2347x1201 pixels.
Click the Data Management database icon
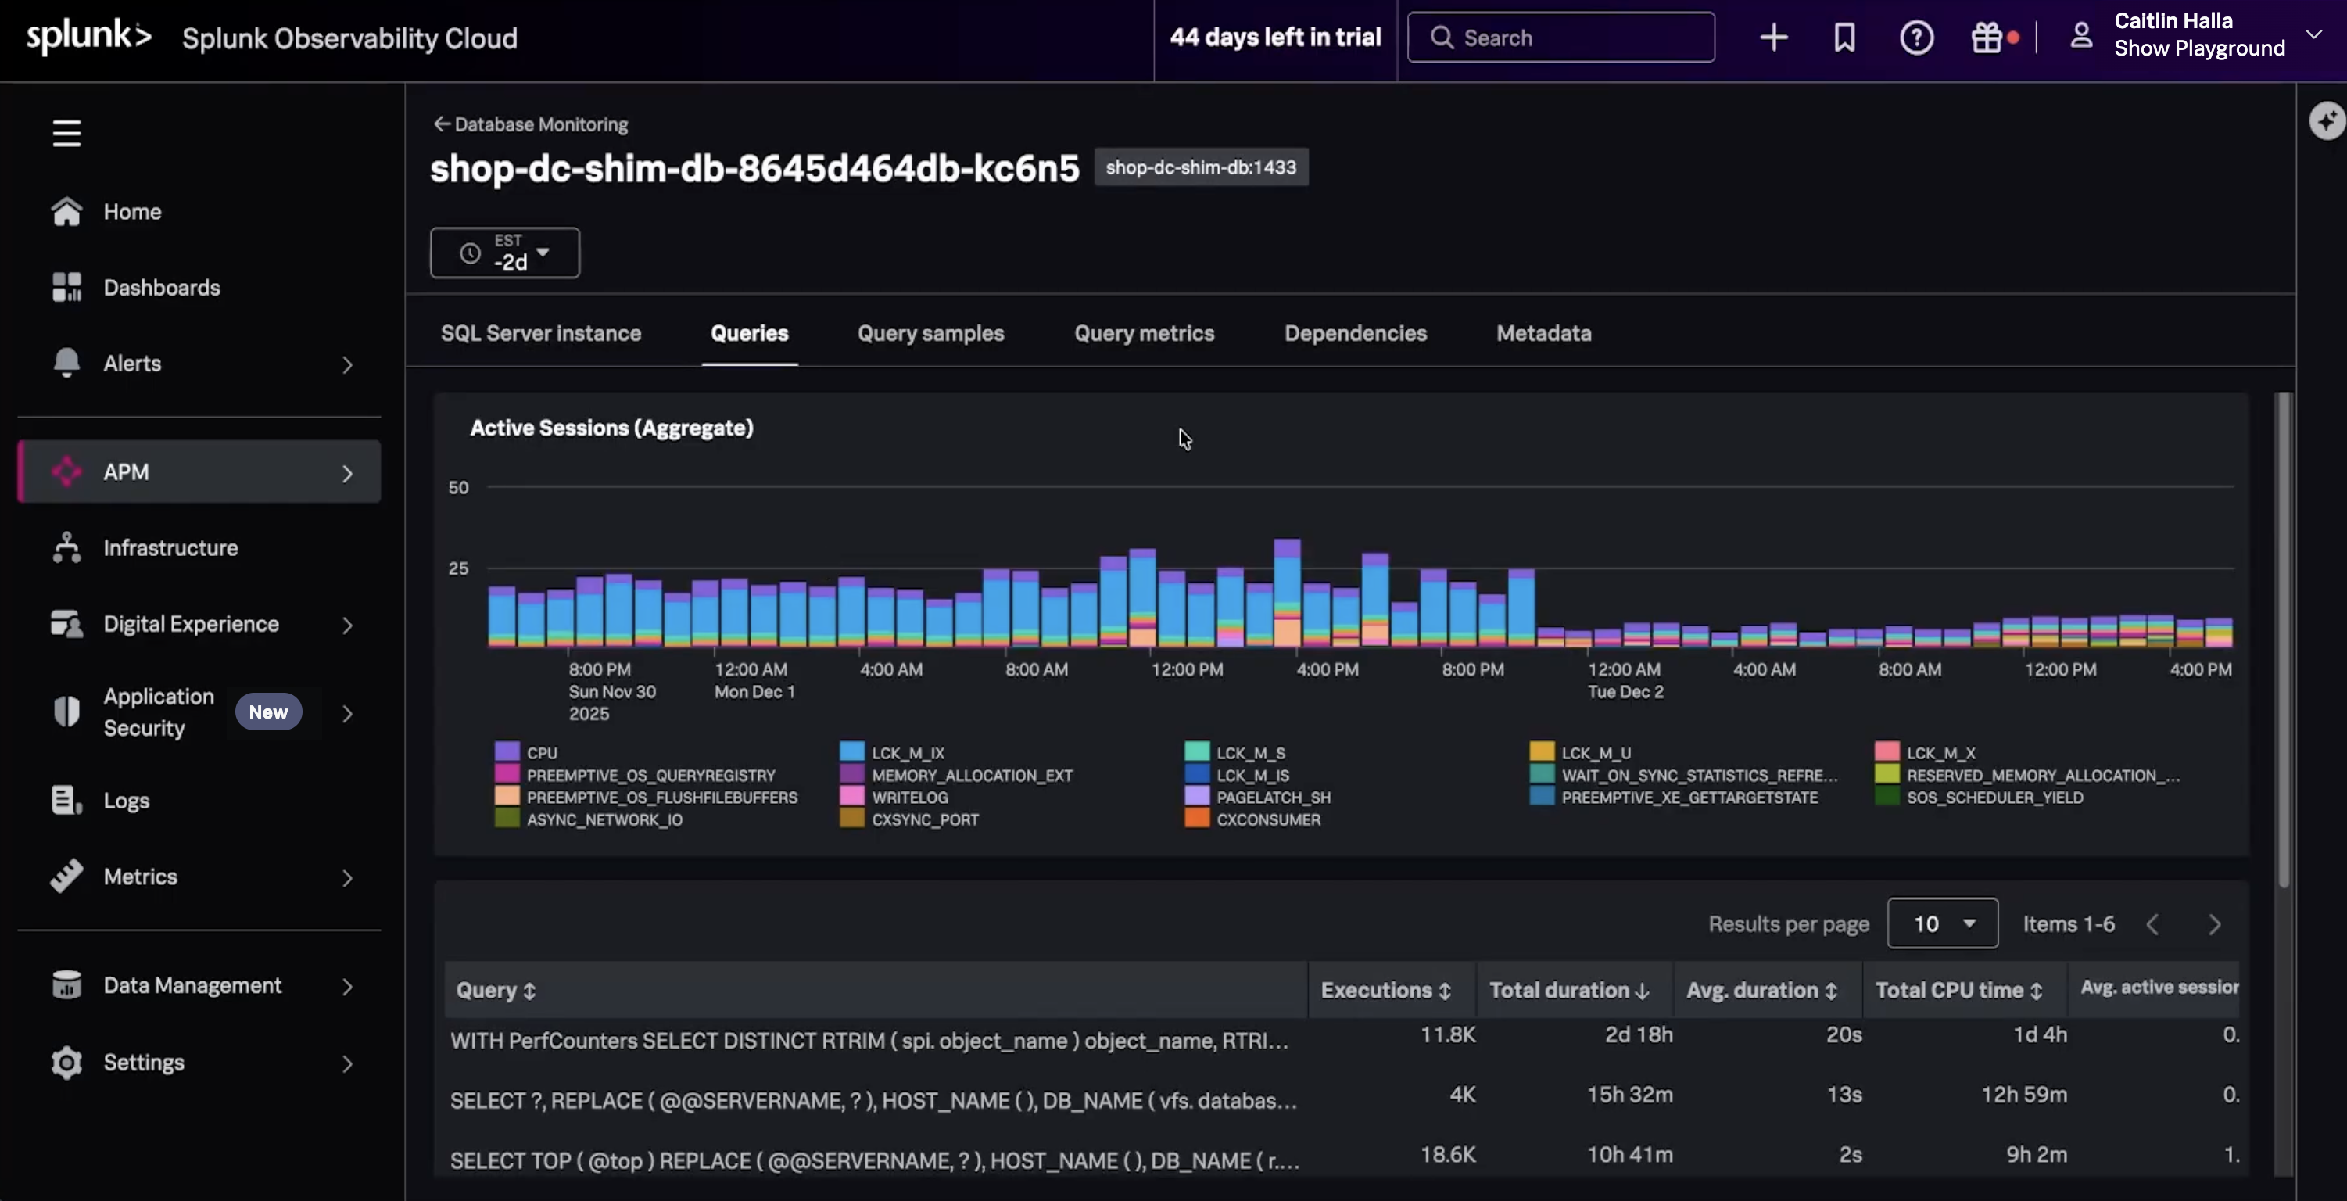click(x=66, y=985)
